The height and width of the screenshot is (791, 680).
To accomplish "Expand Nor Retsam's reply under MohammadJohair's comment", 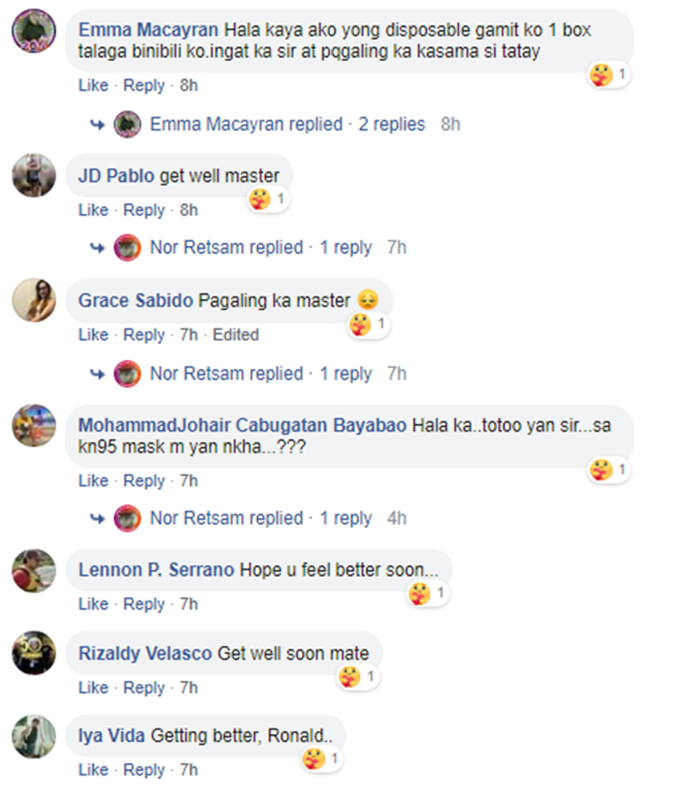I will 345,518.
